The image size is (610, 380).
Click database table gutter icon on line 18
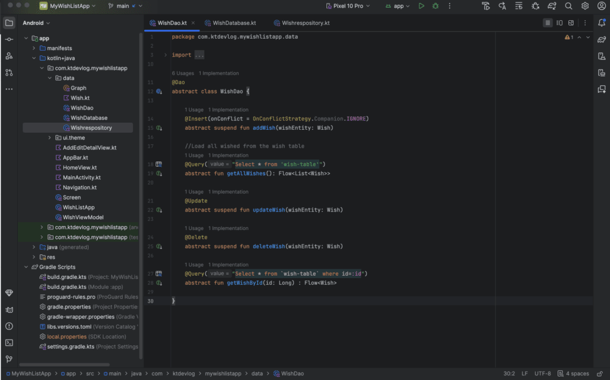click(158, 164)
